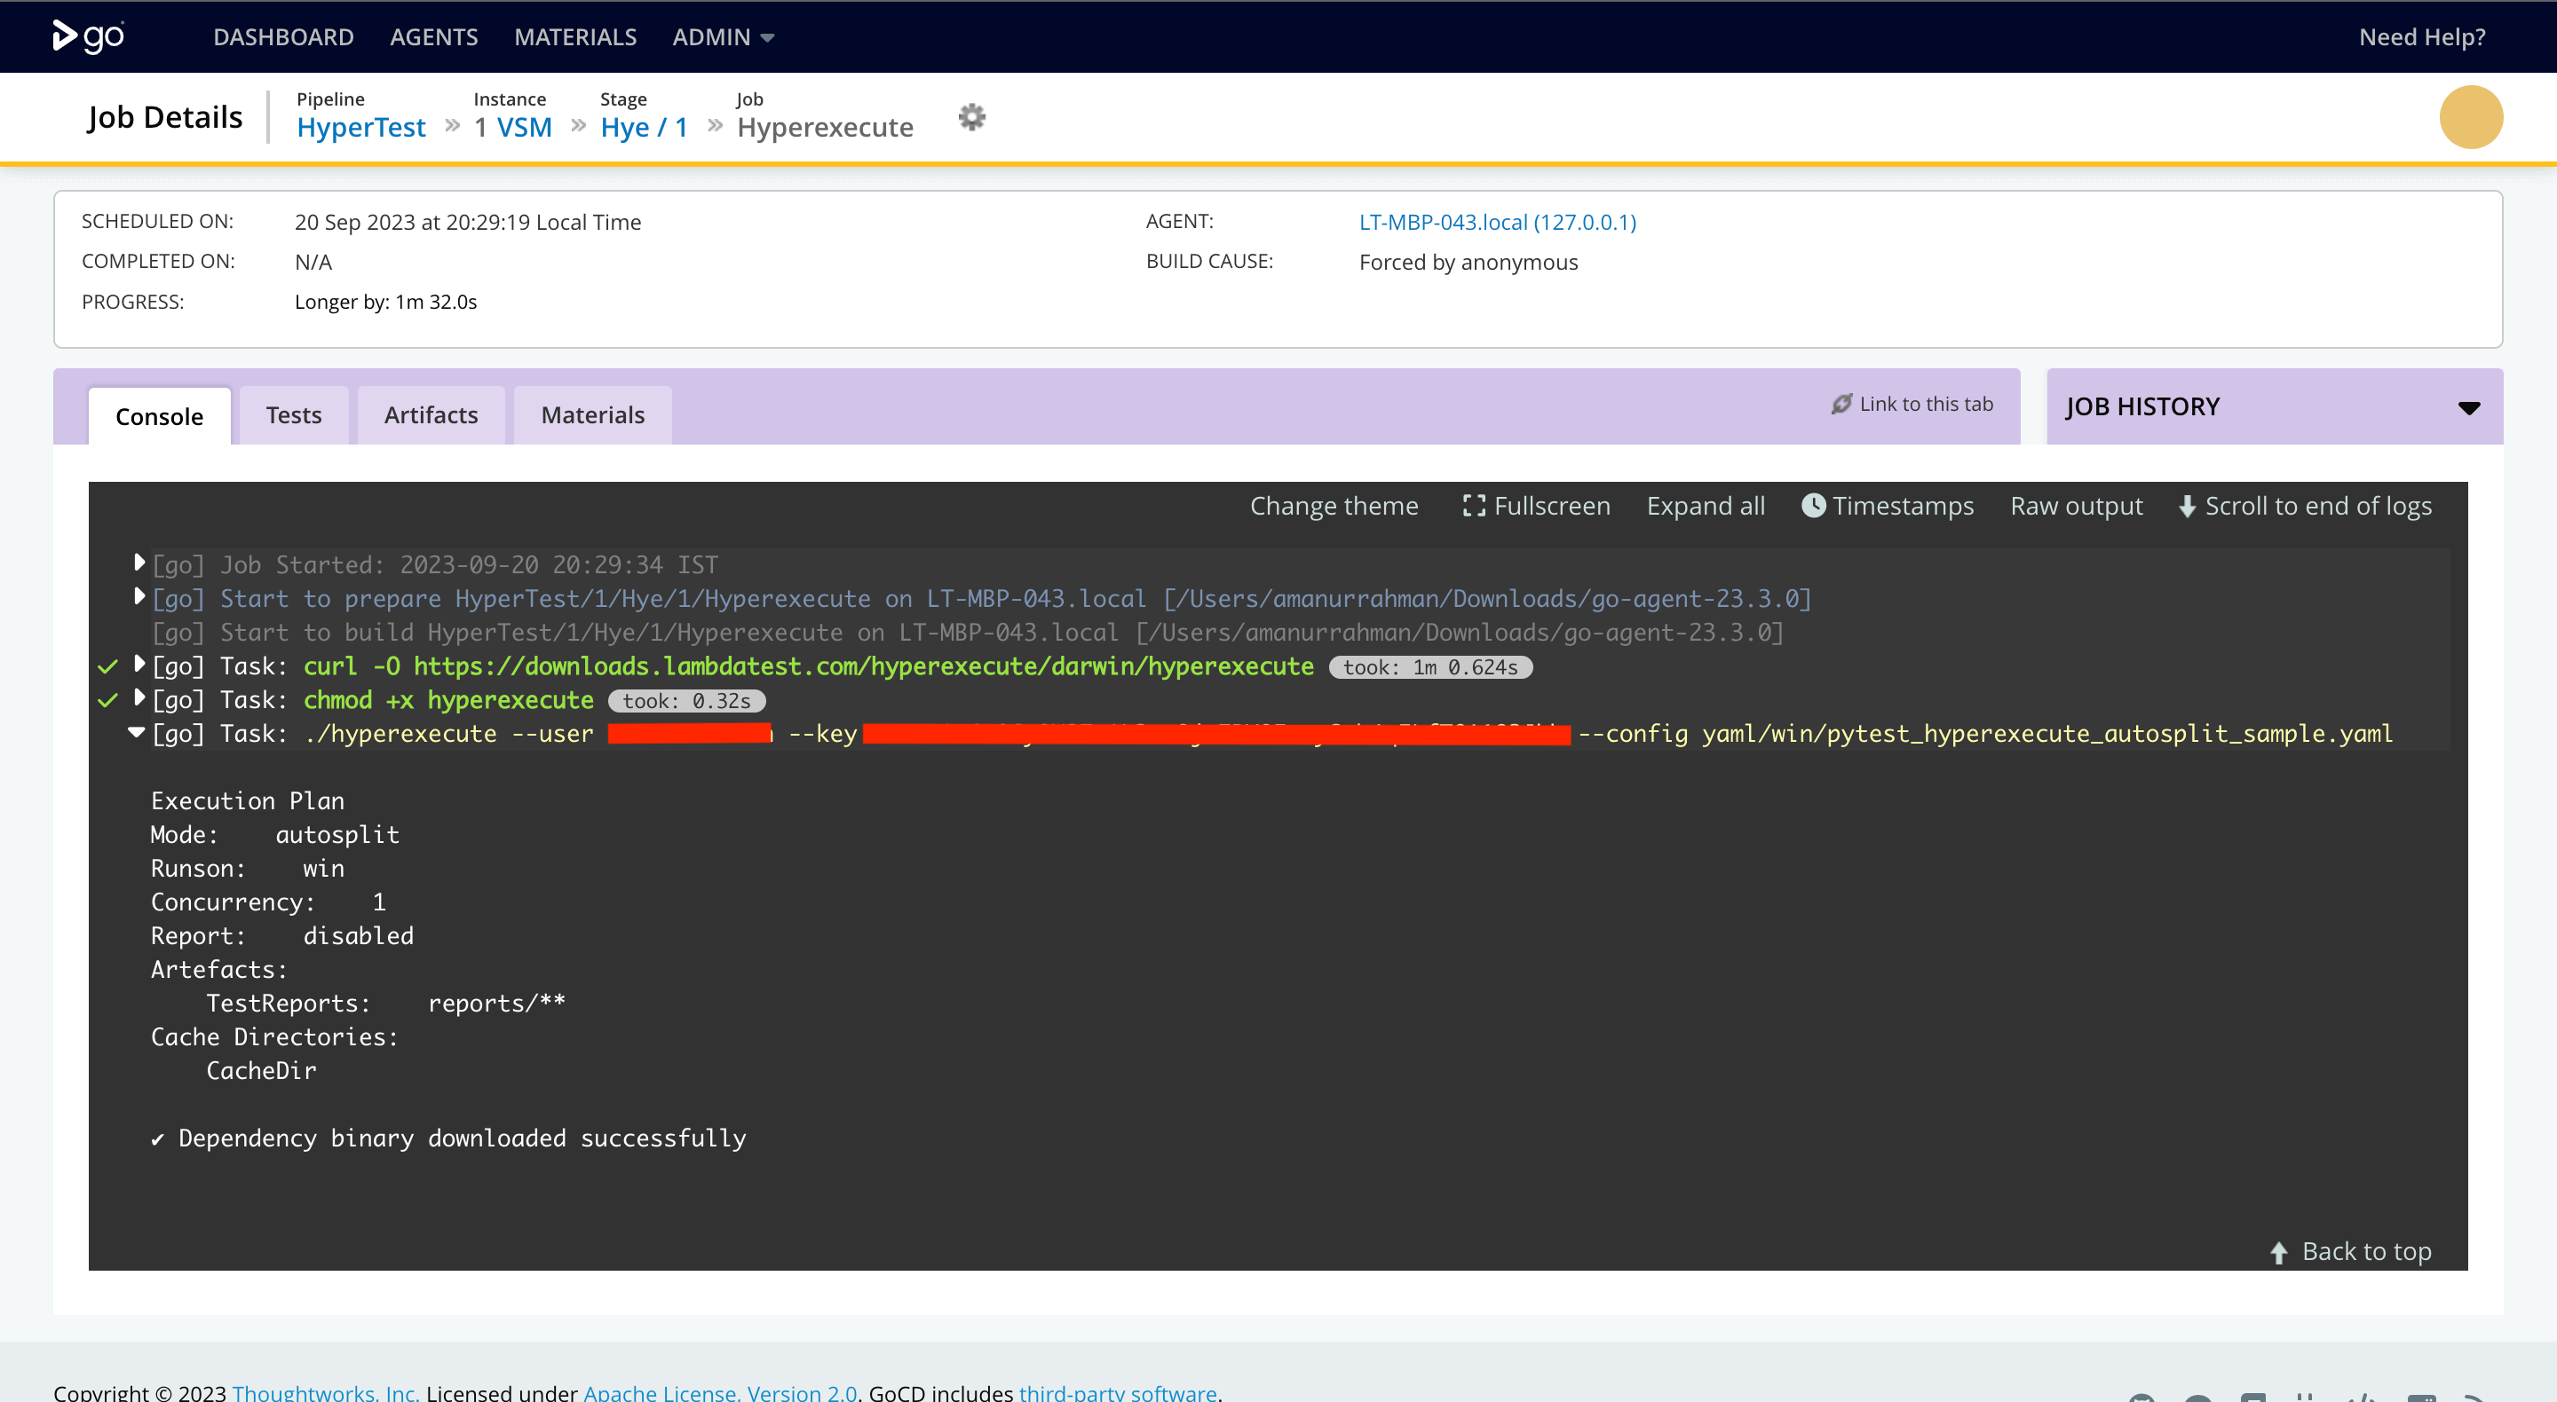
Task: Open job settings gear icon
Action: click(x=972, y=117)
